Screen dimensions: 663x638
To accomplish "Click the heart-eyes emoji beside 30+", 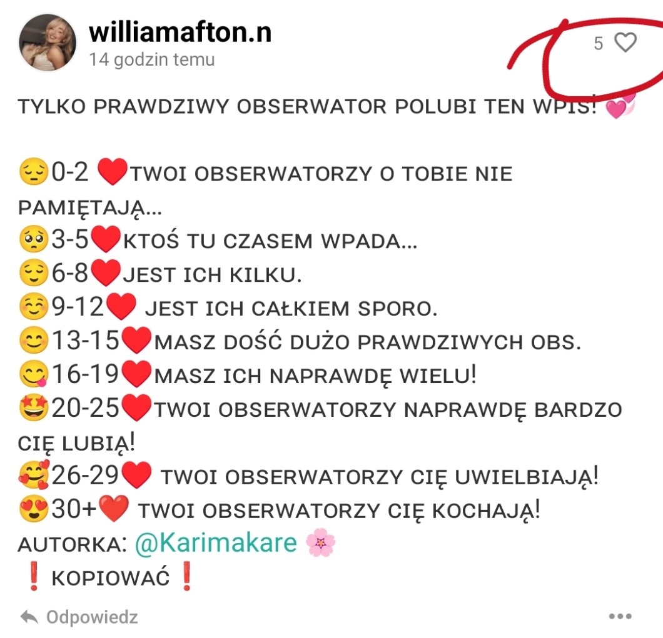I will (x=33, y=509).
